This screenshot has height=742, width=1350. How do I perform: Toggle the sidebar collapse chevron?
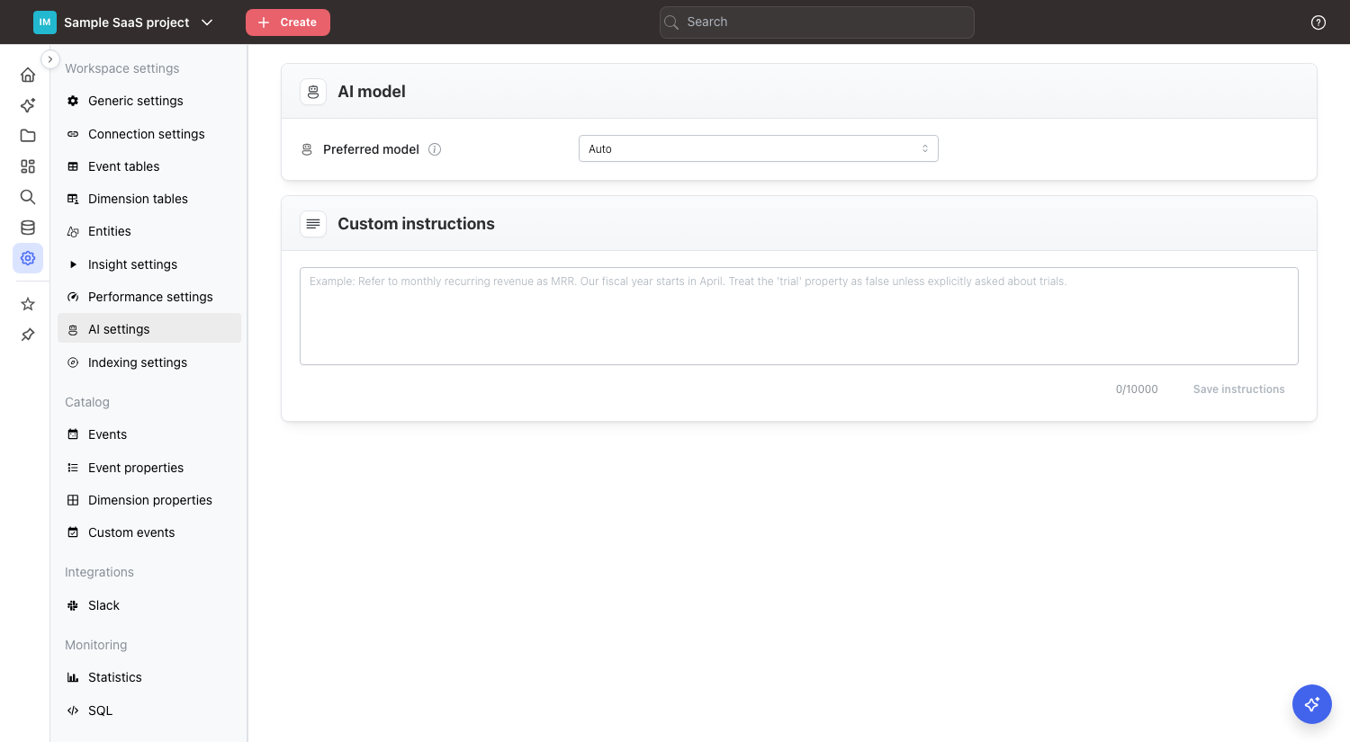50,59
